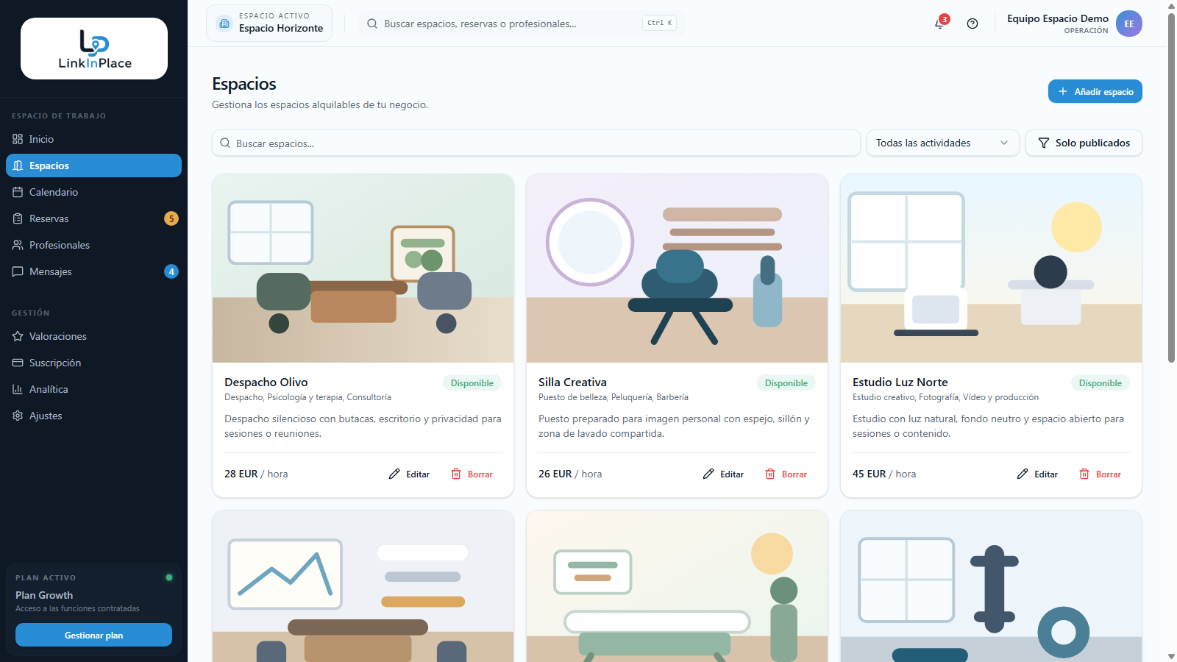
Task: Click the 28 EUR / hora price
Action: coord(256,474)
